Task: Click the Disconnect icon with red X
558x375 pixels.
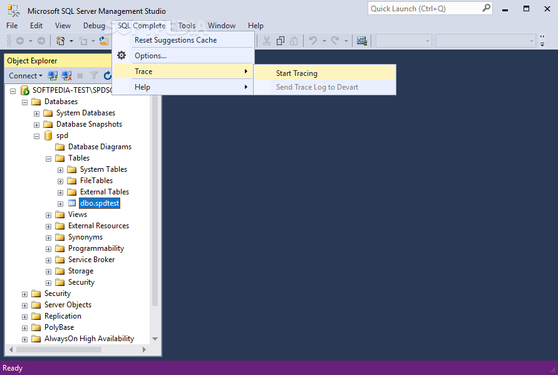Action: [x=66, y=76]
